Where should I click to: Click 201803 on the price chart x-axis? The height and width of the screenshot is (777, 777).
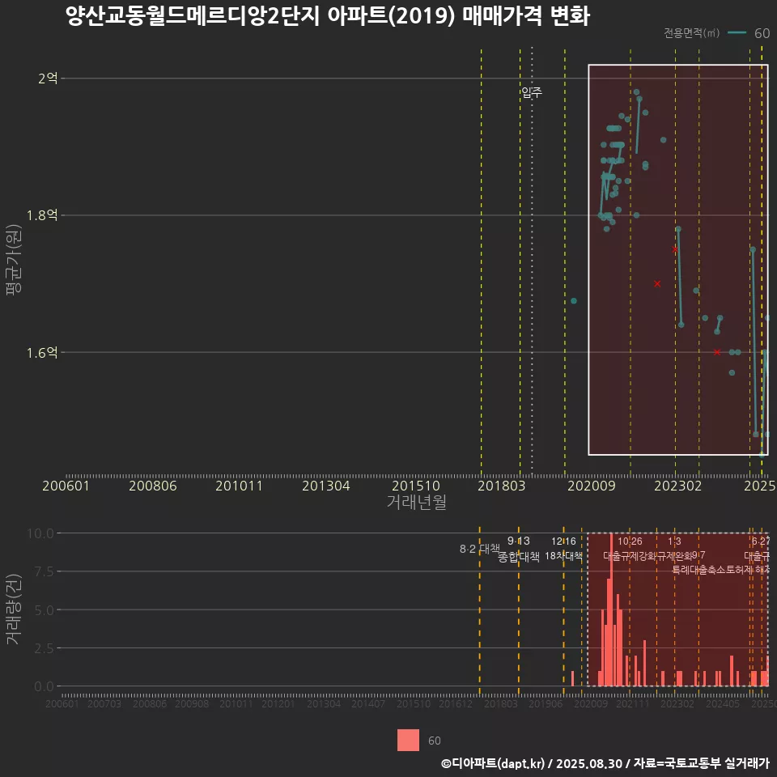[x=501, y=486]
